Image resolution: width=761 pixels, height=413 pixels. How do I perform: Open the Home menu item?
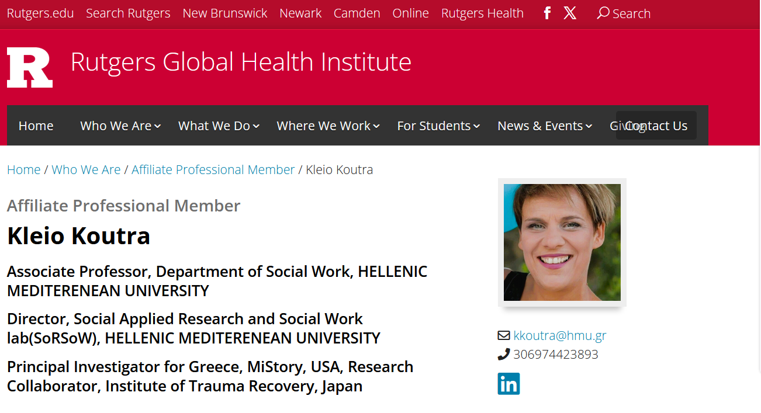pyautogui.click(x=36, y=126)
